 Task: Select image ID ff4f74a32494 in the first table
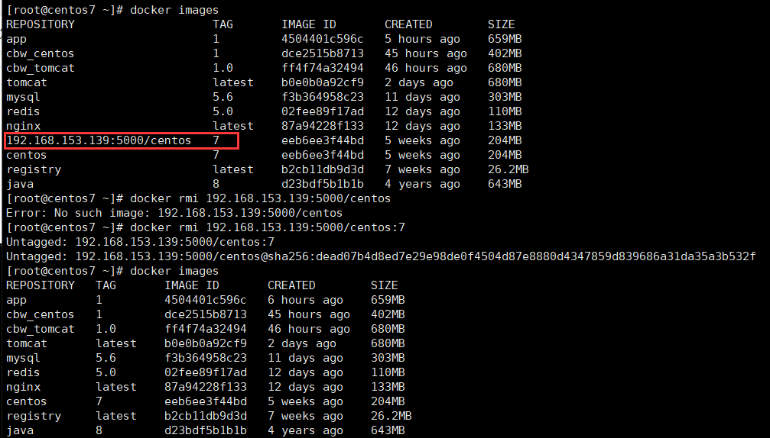tap(323, 68)
